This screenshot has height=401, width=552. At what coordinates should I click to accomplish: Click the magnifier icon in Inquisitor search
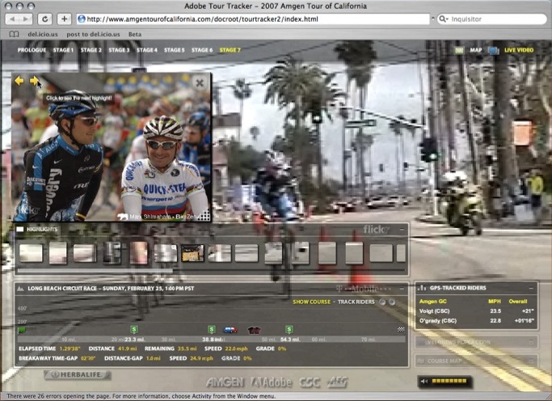[x=443, y=19]
